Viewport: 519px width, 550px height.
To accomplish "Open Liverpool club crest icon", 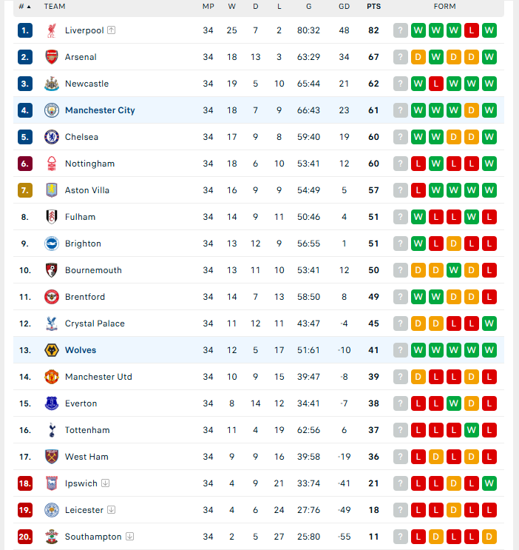I will (x=52, y=30).
